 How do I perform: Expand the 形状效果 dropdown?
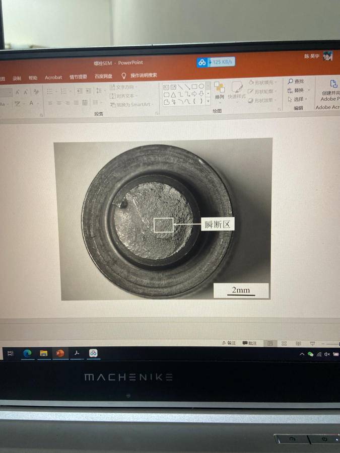pos(262,100)
